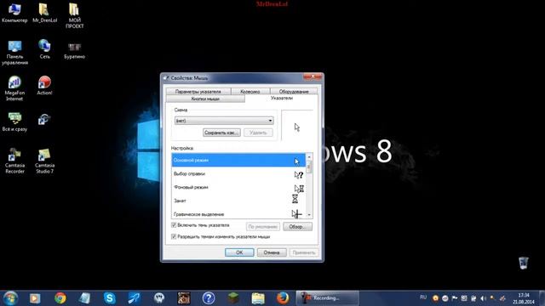Select the MegaFon Internet desktop shortcut
Viewport: 545px width, 306px height.
14,88
